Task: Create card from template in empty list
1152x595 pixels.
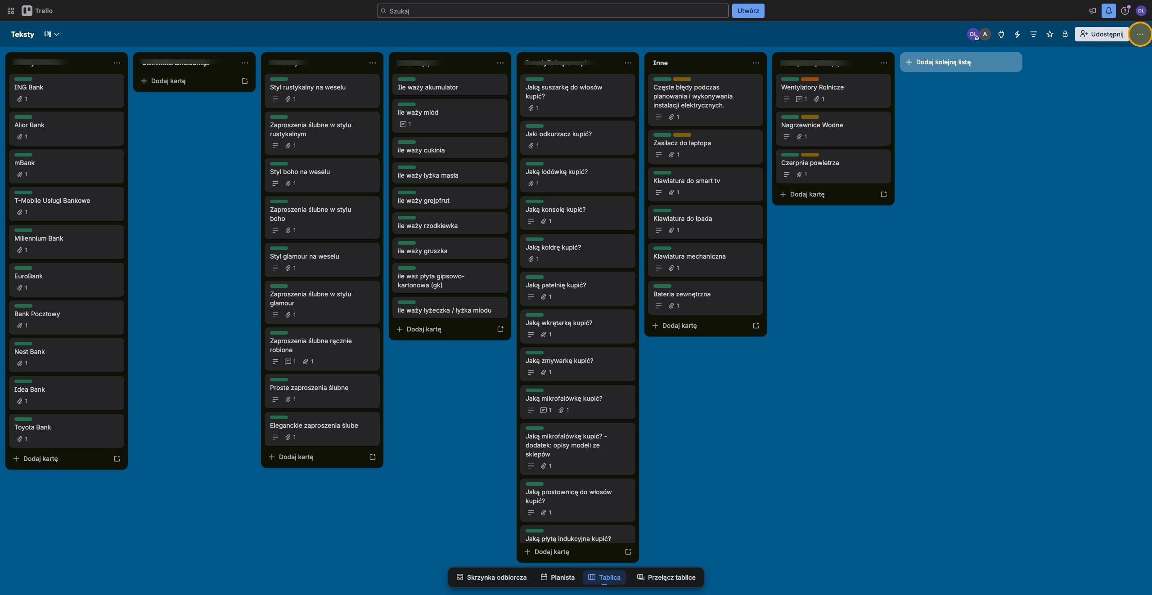Action: click(x=245, y=81)
